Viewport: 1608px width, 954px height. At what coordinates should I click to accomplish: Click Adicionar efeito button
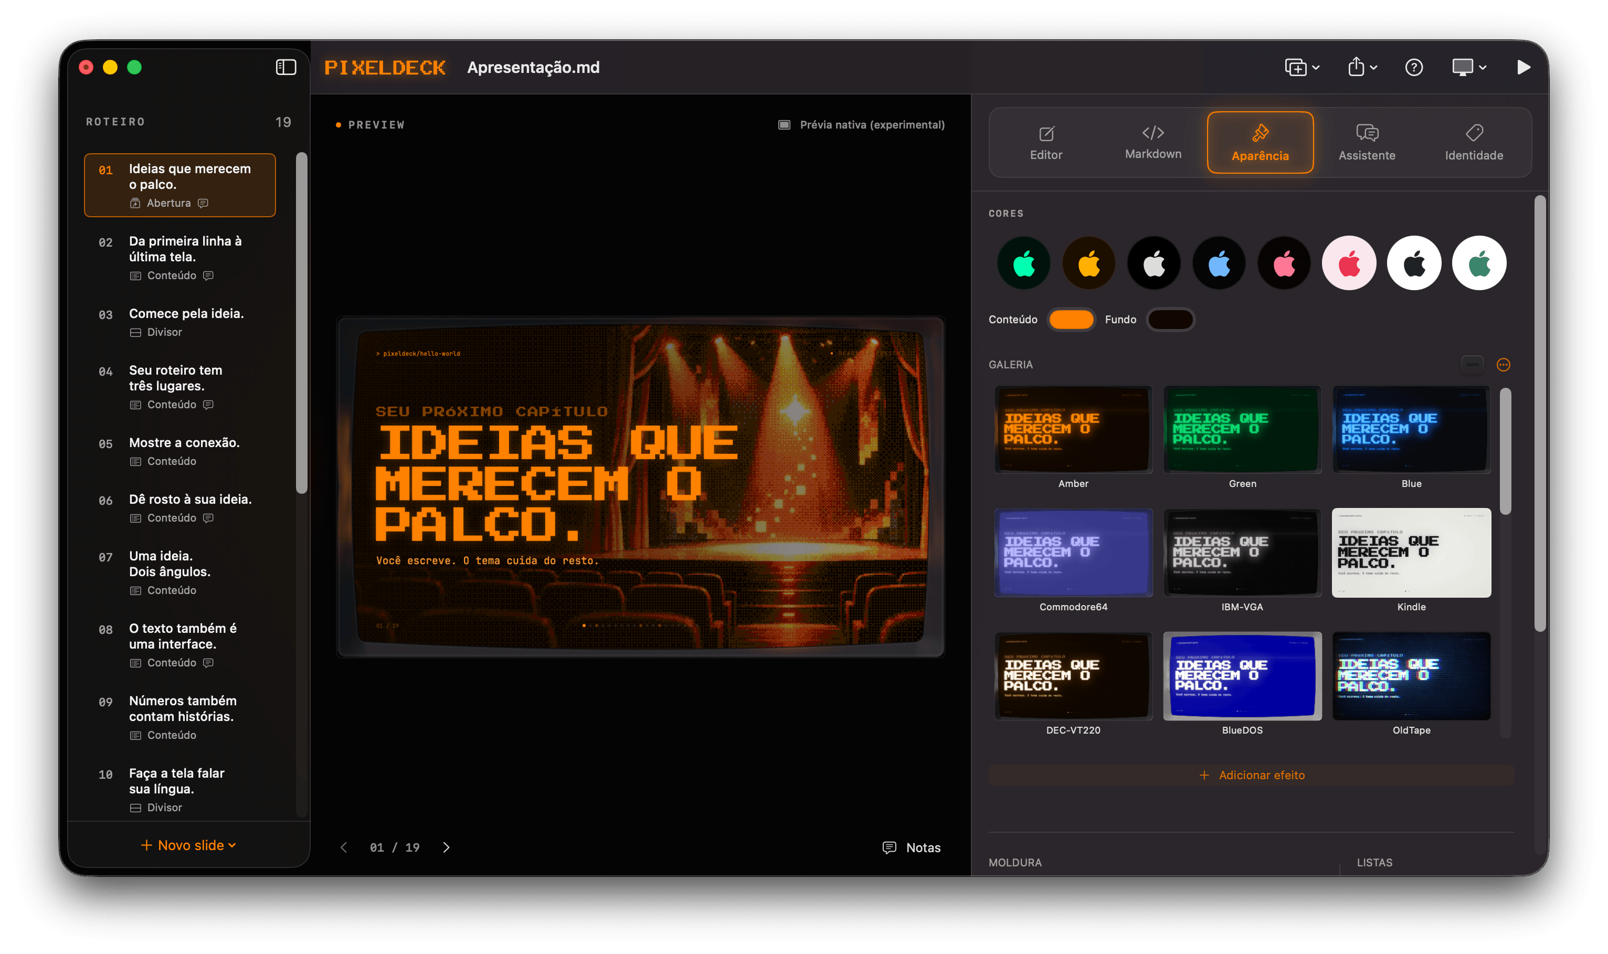(1251, 775)
